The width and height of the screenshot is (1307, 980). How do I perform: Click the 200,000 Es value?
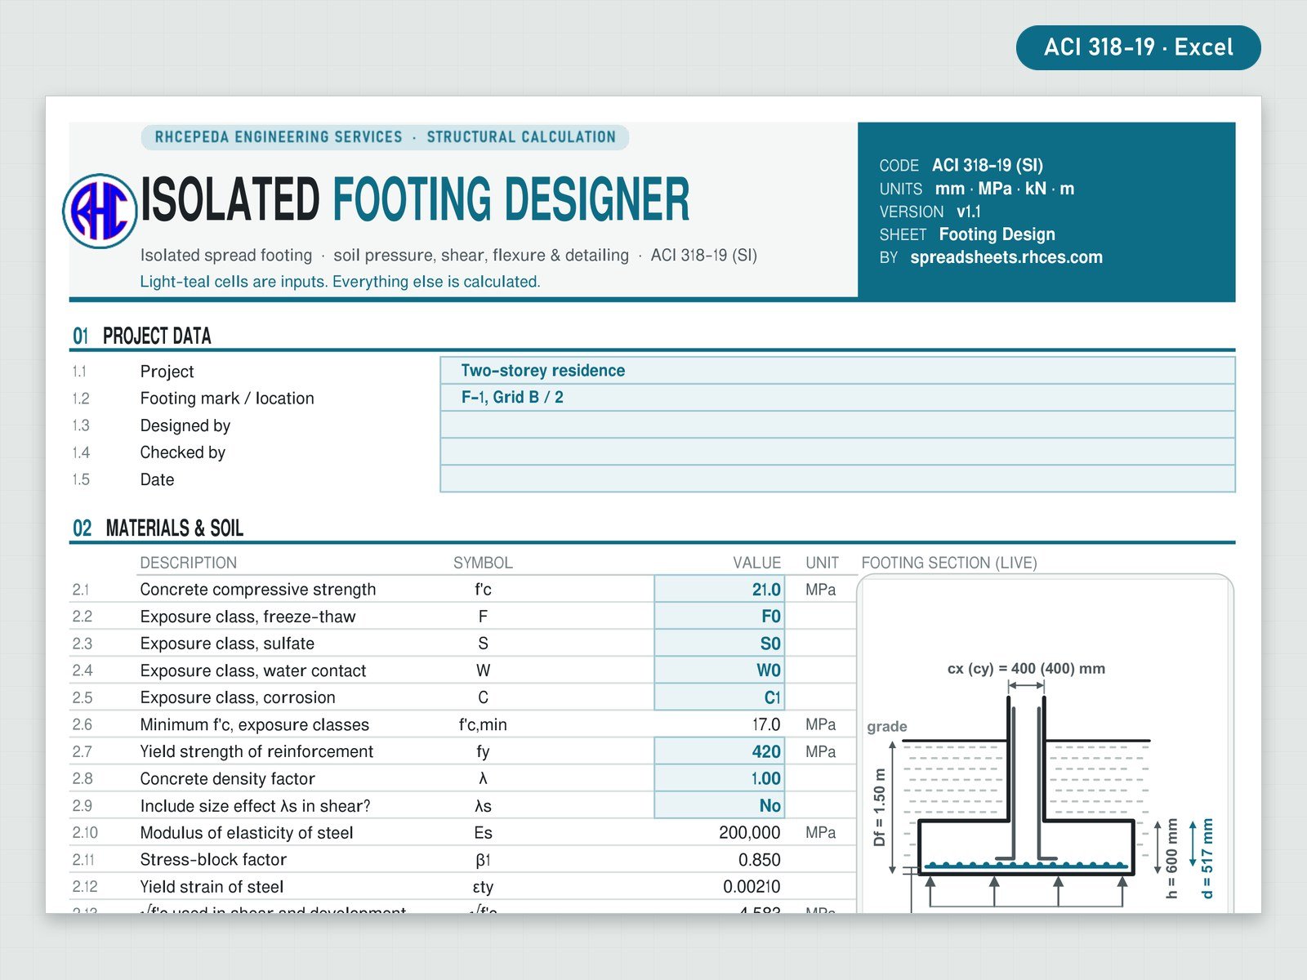click(750, 832)
